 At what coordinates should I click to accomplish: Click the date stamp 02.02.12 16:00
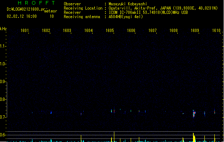point(22,16)
